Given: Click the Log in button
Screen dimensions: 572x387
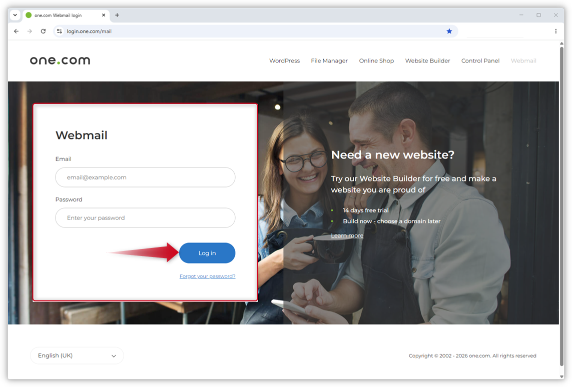Looking at the screenshot, I should point(207,253).
